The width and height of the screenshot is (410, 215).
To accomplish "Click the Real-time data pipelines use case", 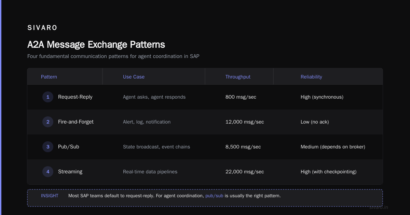I will [150, 172].
